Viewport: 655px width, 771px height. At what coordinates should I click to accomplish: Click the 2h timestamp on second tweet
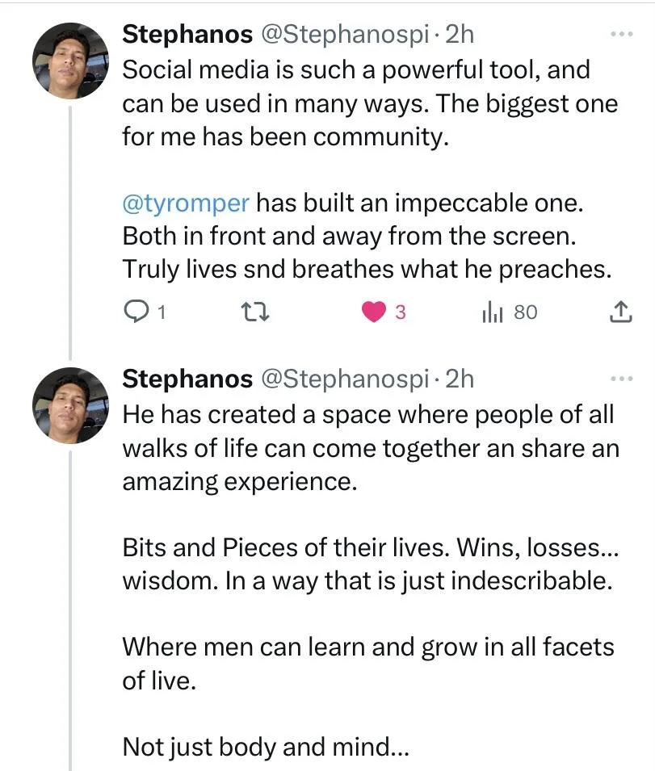point(460,378)
